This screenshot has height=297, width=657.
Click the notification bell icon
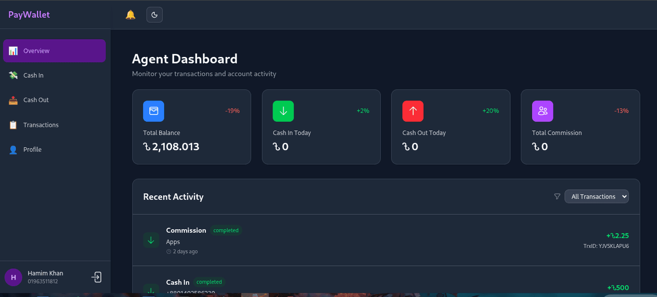pos(130,15)
